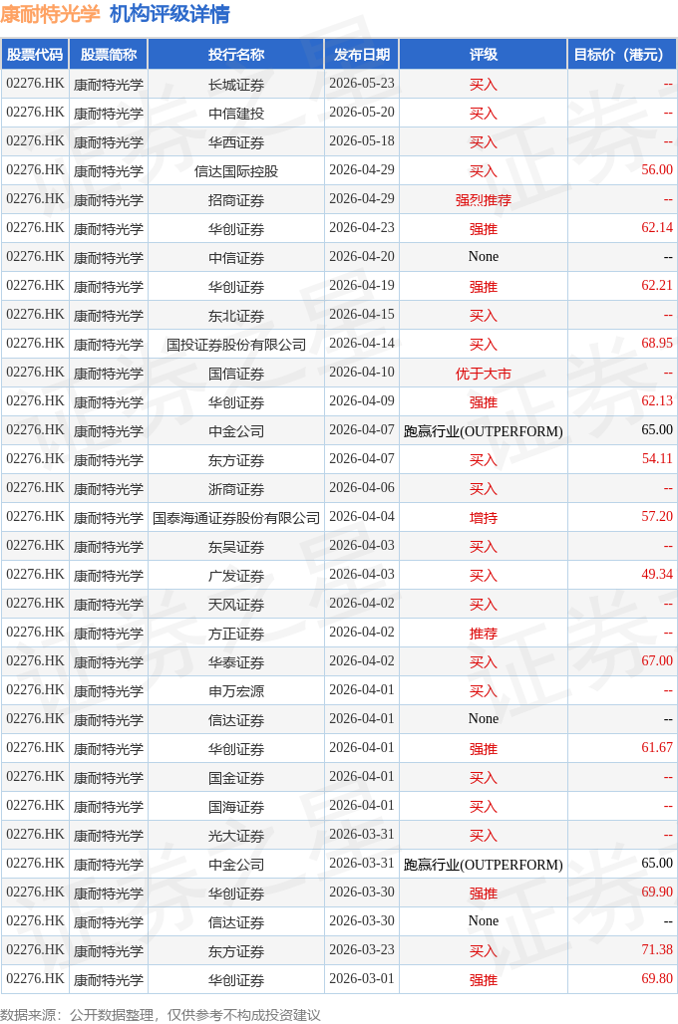Select the 增持 rating cell
The width and height of the screenshot is (678, 1024).
484,518
